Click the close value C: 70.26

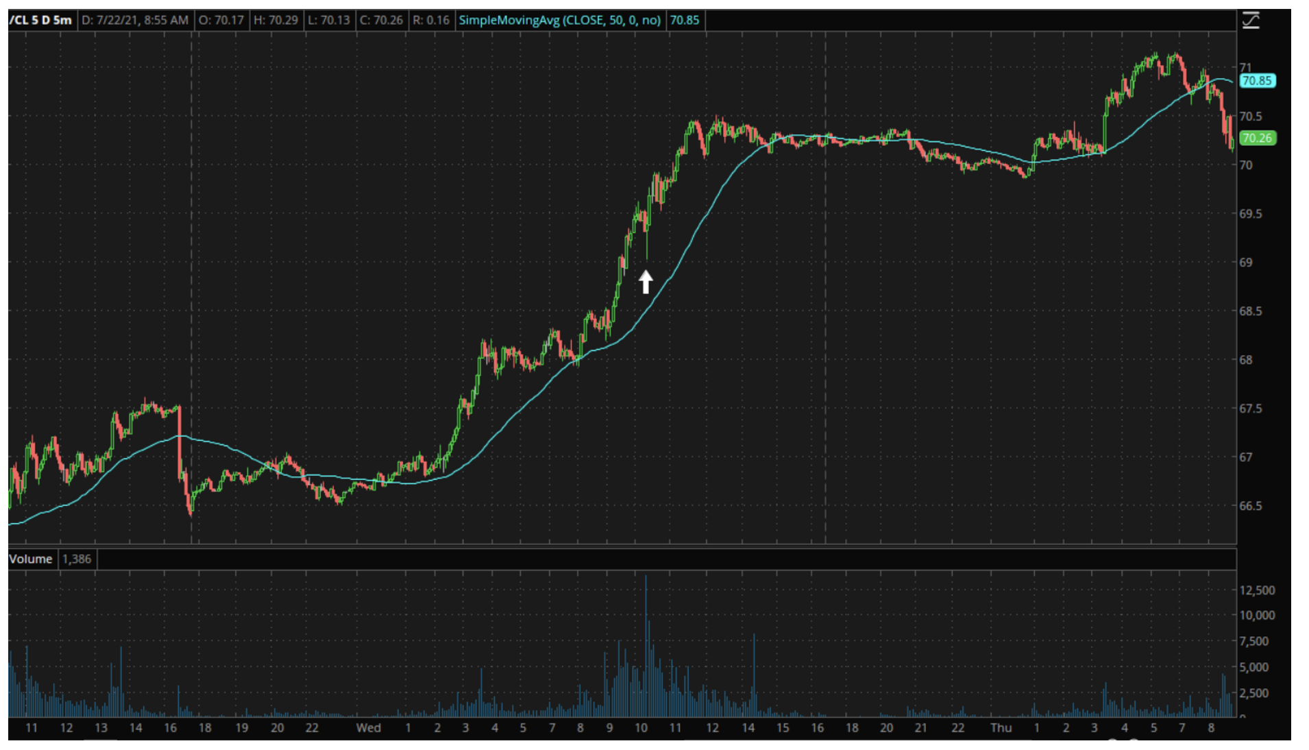click(x=382, y=20)
